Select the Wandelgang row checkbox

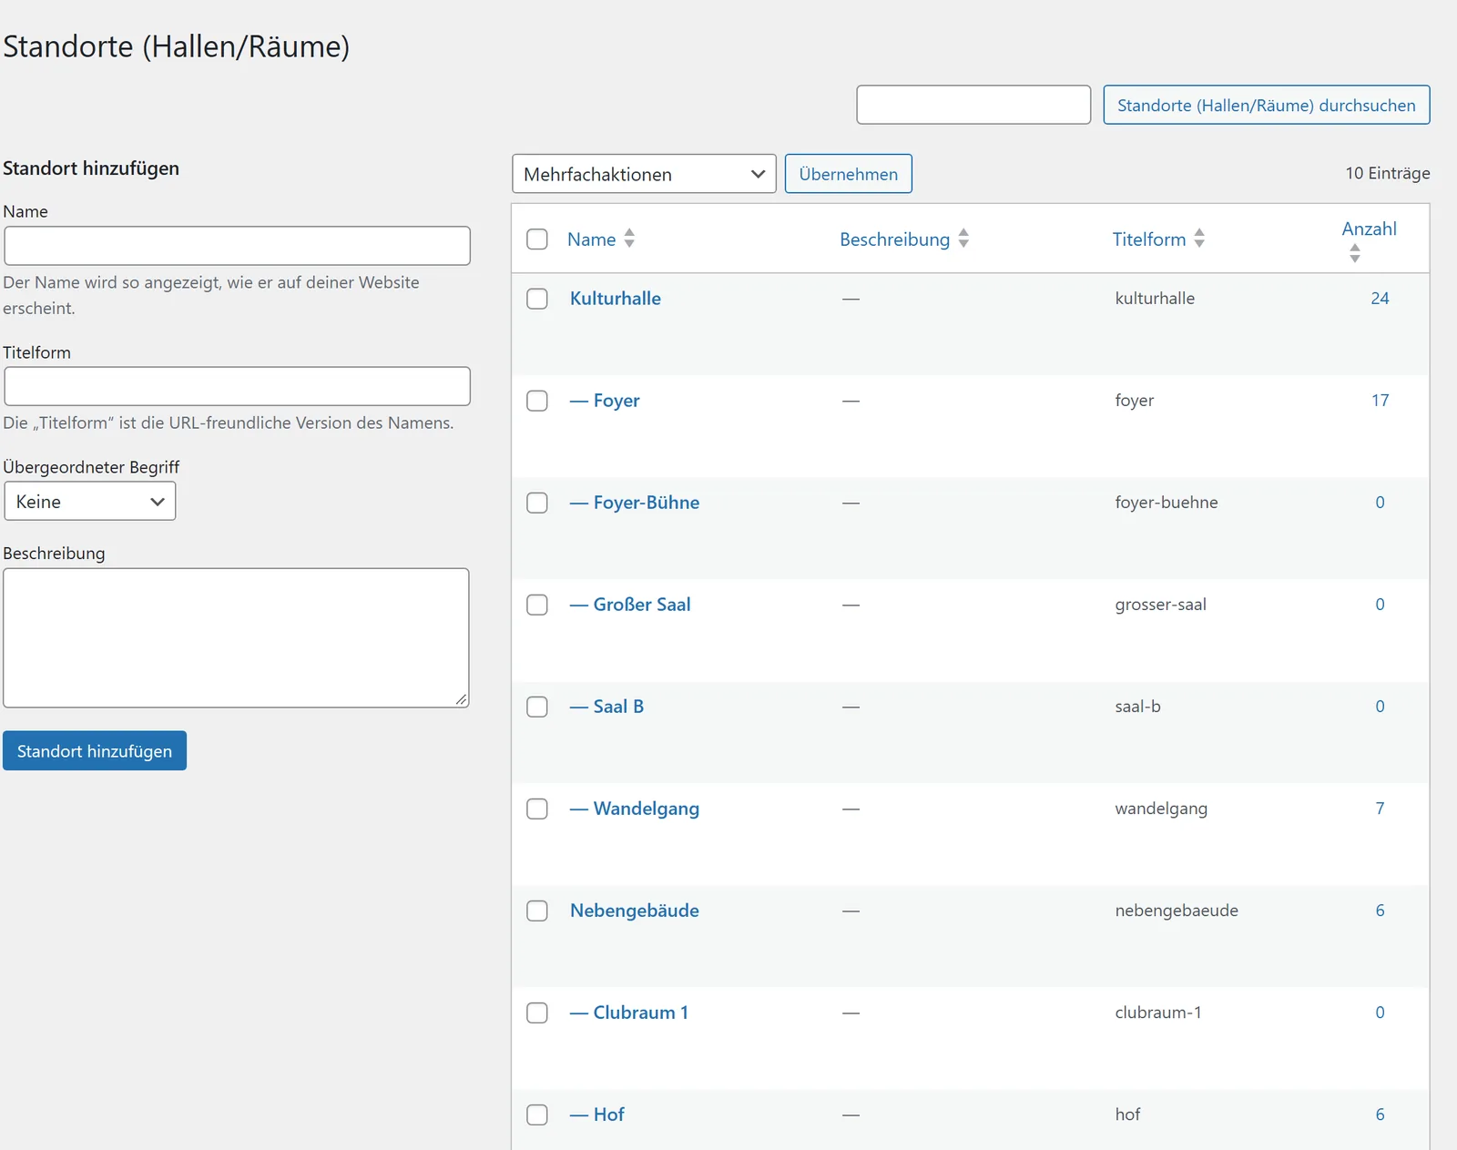tap(537, 809)
